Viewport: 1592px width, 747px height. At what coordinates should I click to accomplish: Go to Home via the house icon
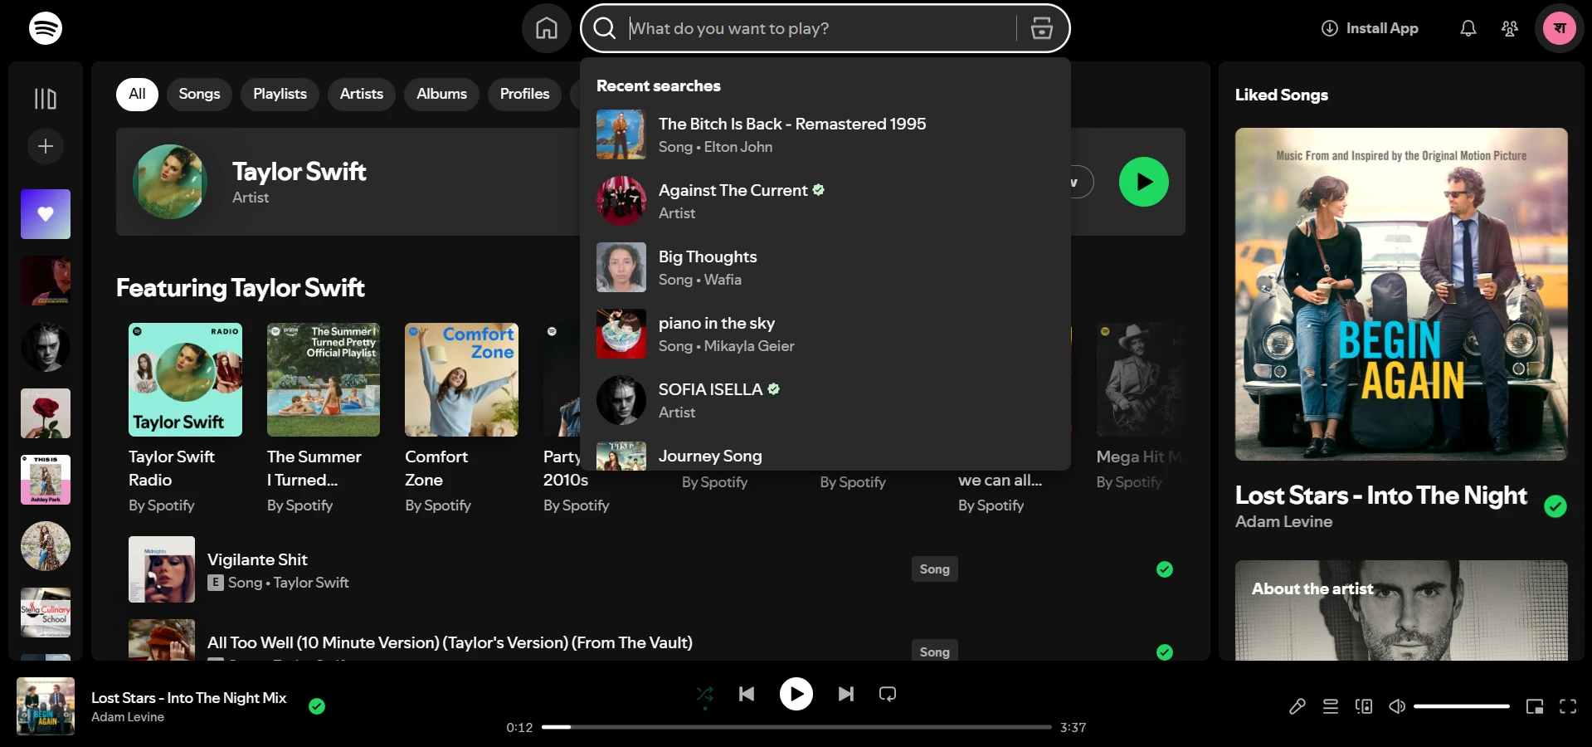pos(547,28)
